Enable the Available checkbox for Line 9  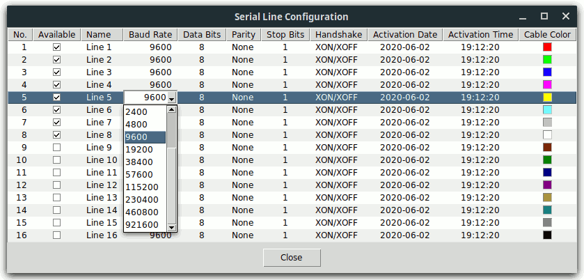[56, 148]
